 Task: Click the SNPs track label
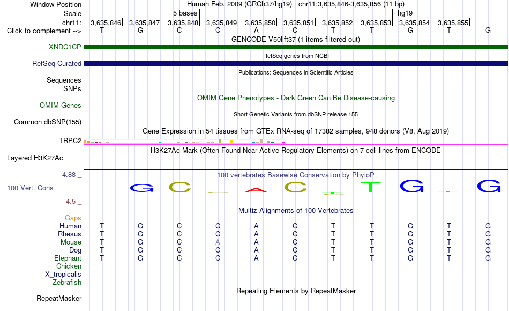(x=72, y=88)
